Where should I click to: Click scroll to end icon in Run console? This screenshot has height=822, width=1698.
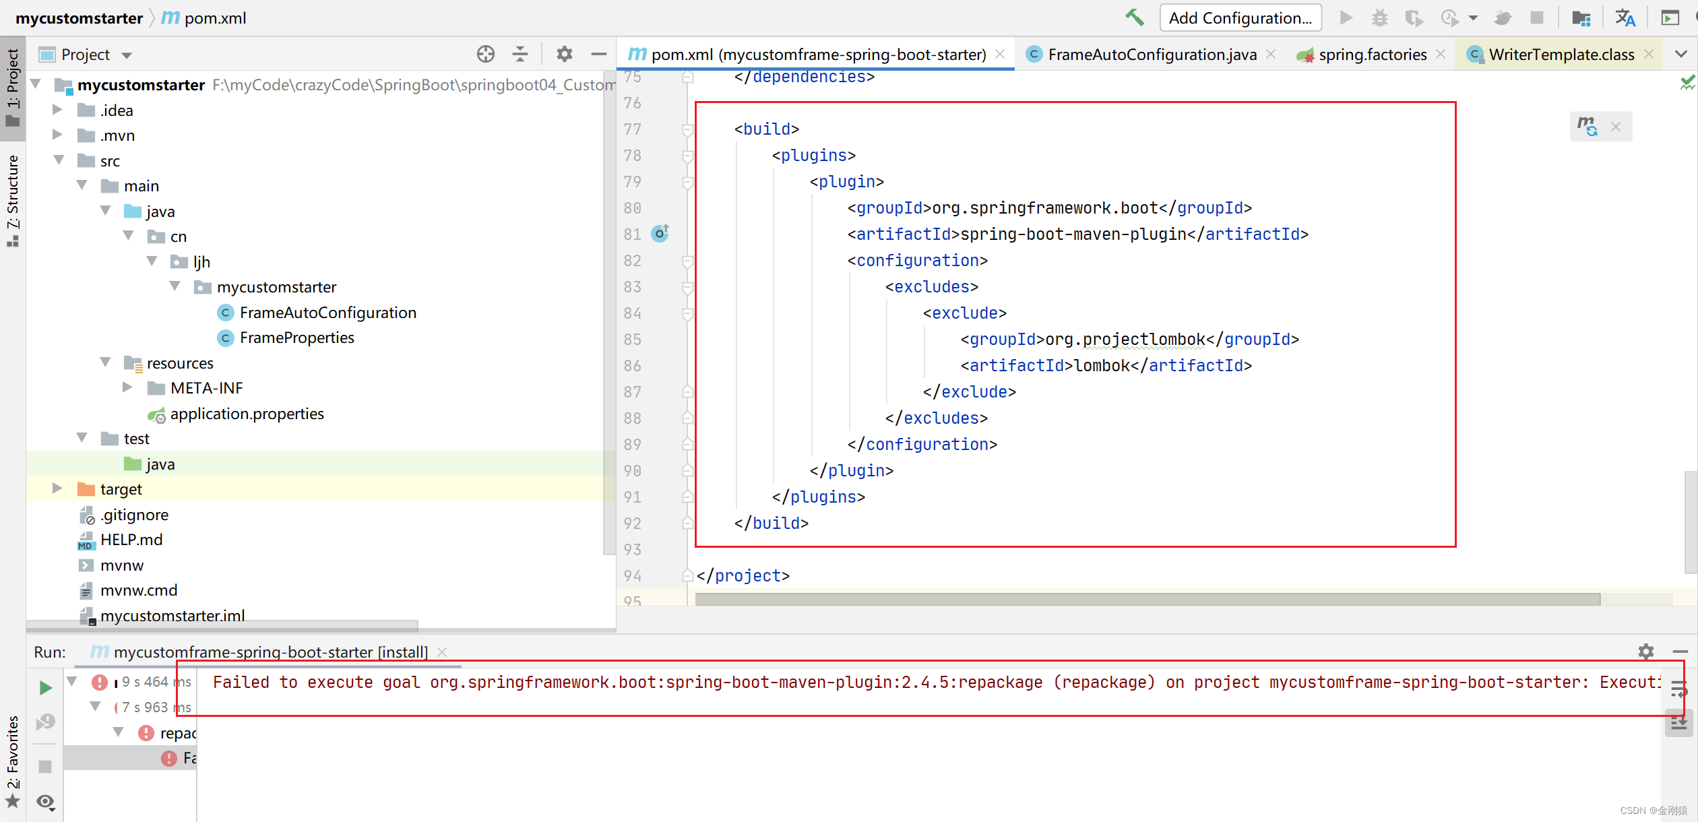point(1678,723)
